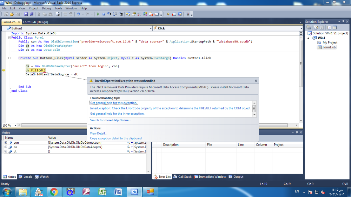Open Chrome from the taskbar

pos(54,192)
